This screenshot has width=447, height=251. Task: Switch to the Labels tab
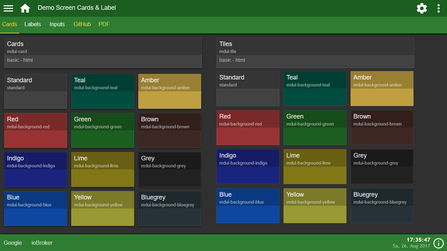(32, 24)
